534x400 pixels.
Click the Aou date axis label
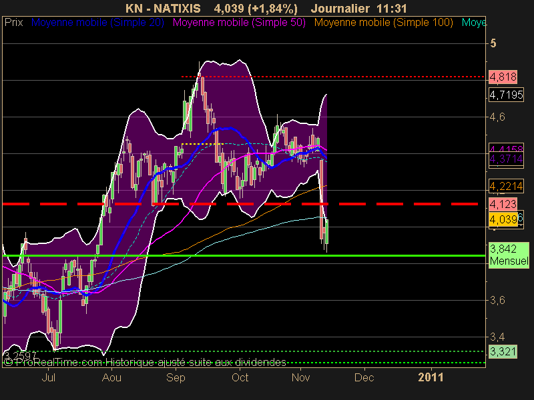click(111, 377)
